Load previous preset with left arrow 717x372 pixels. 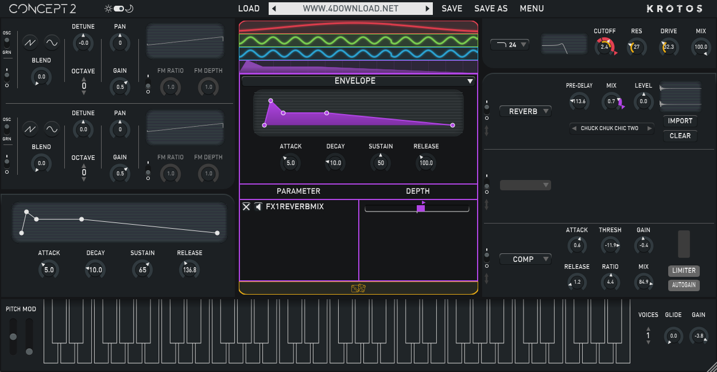point(274,9)
